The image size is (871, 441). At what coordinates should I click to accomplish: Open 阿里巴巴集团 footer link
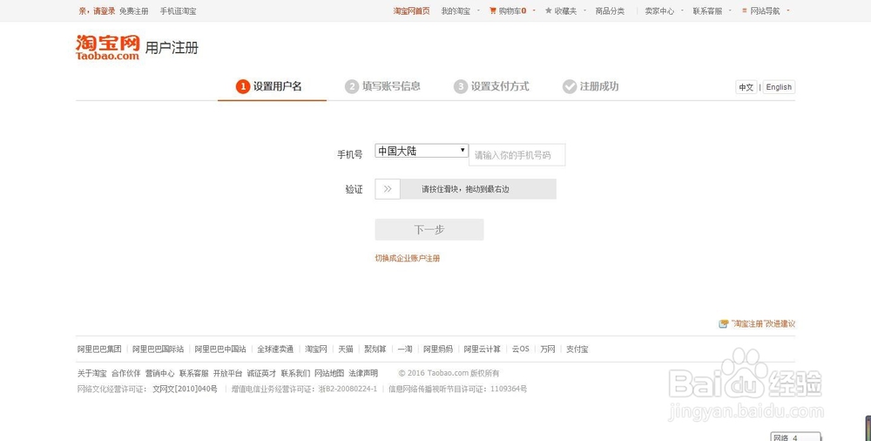[x=99, y=349]
